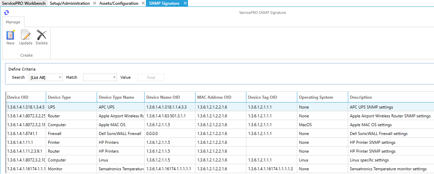Click Device Name OID 1.3.6.1.4.1.63.501.3.1.1
Viewport: 434px width, 174px height.
tap(170, 116)
